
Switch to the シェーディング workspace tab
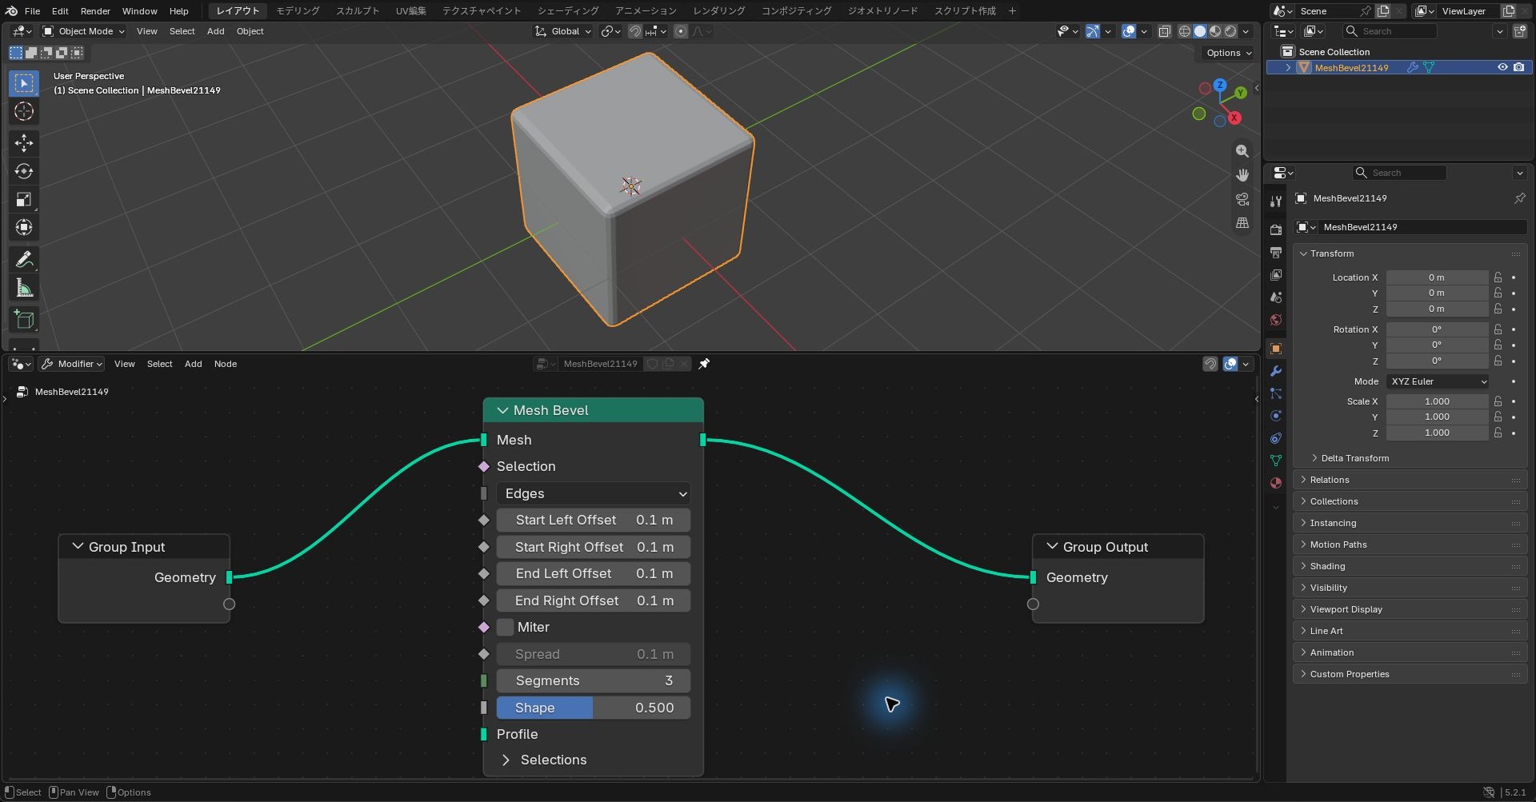[x=567, y=11]
